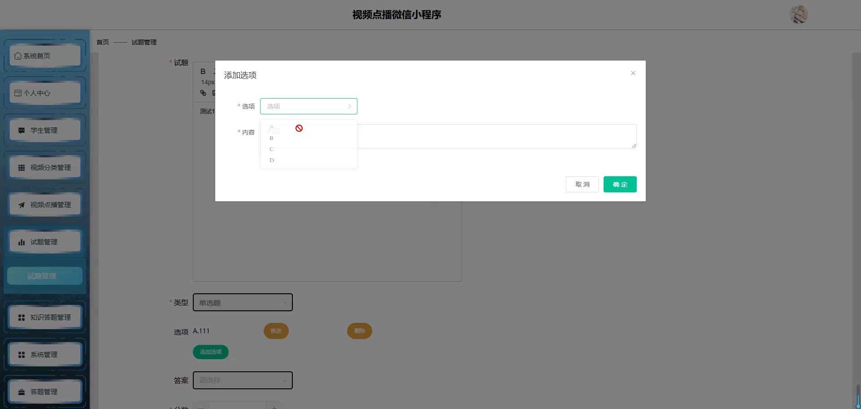
Task: Click the link icon in the editor toolbar
Action: click(203, 93)
